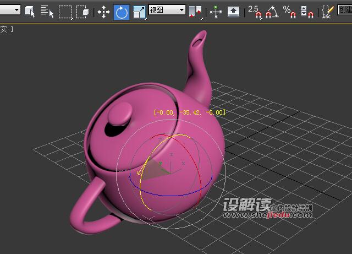Screen dimensions: 352x254
Task: Enable the Angle Snap toggle
Action: pos(272,11)
